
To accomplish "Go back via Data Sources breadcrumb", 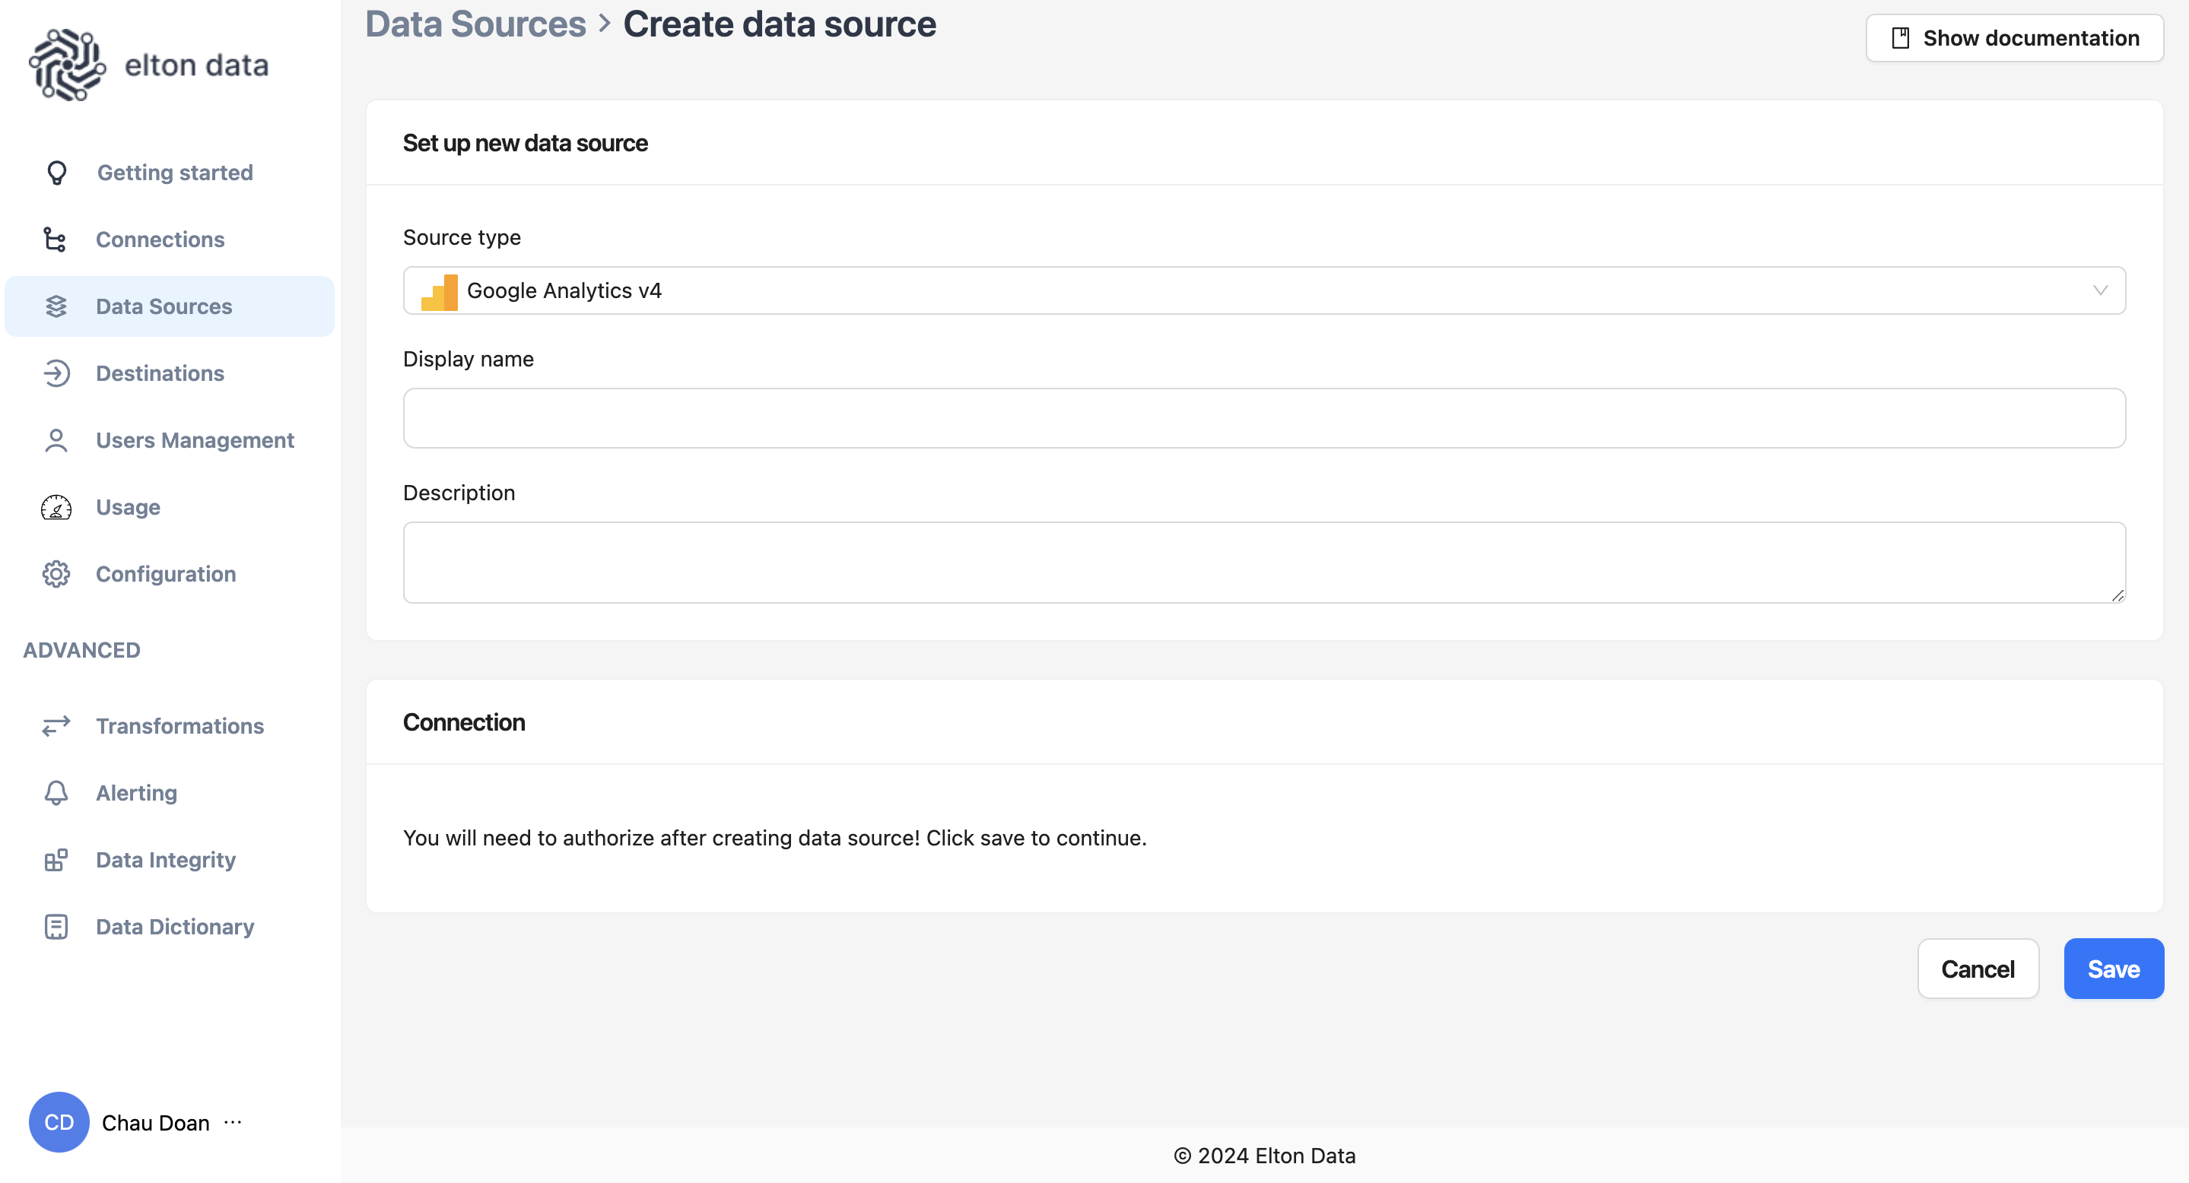I will (475, 24).
